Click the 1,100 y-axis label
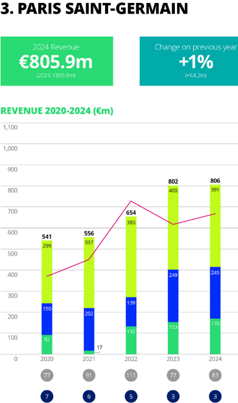Viewport: 238px width, 403px height. point(10,127)
